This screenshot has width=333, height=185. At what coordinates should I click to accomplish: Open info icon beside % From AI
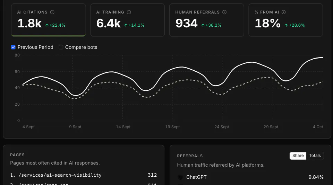coord(284,12)
